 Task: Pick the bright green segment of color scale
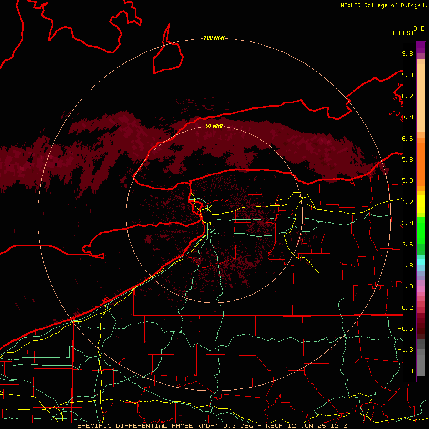[x=421, y=230]
